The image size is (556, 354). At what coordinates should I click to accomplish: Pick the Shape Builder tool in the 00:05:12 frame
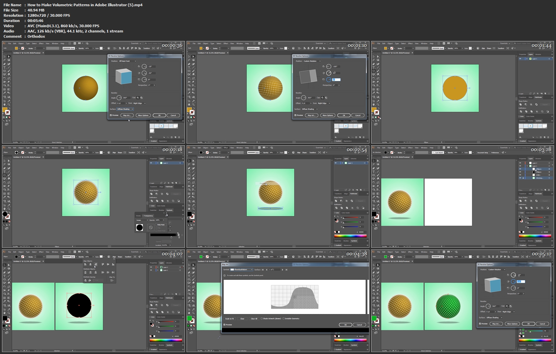[x=373, y=294]
